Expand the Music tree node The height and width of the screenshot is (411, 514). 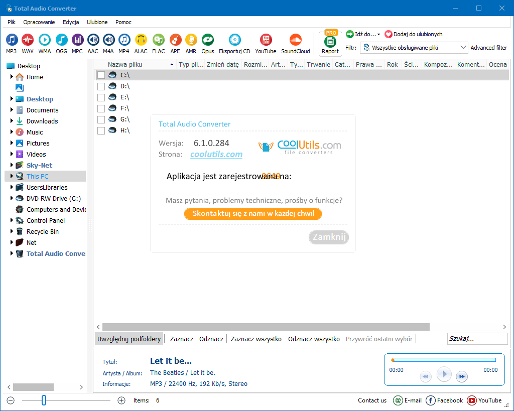pos(12,132)
